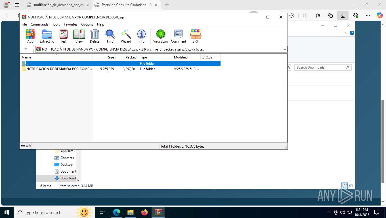Click the Delete trash can icon
Screen dimensions: 386x218
coord(95,36)
